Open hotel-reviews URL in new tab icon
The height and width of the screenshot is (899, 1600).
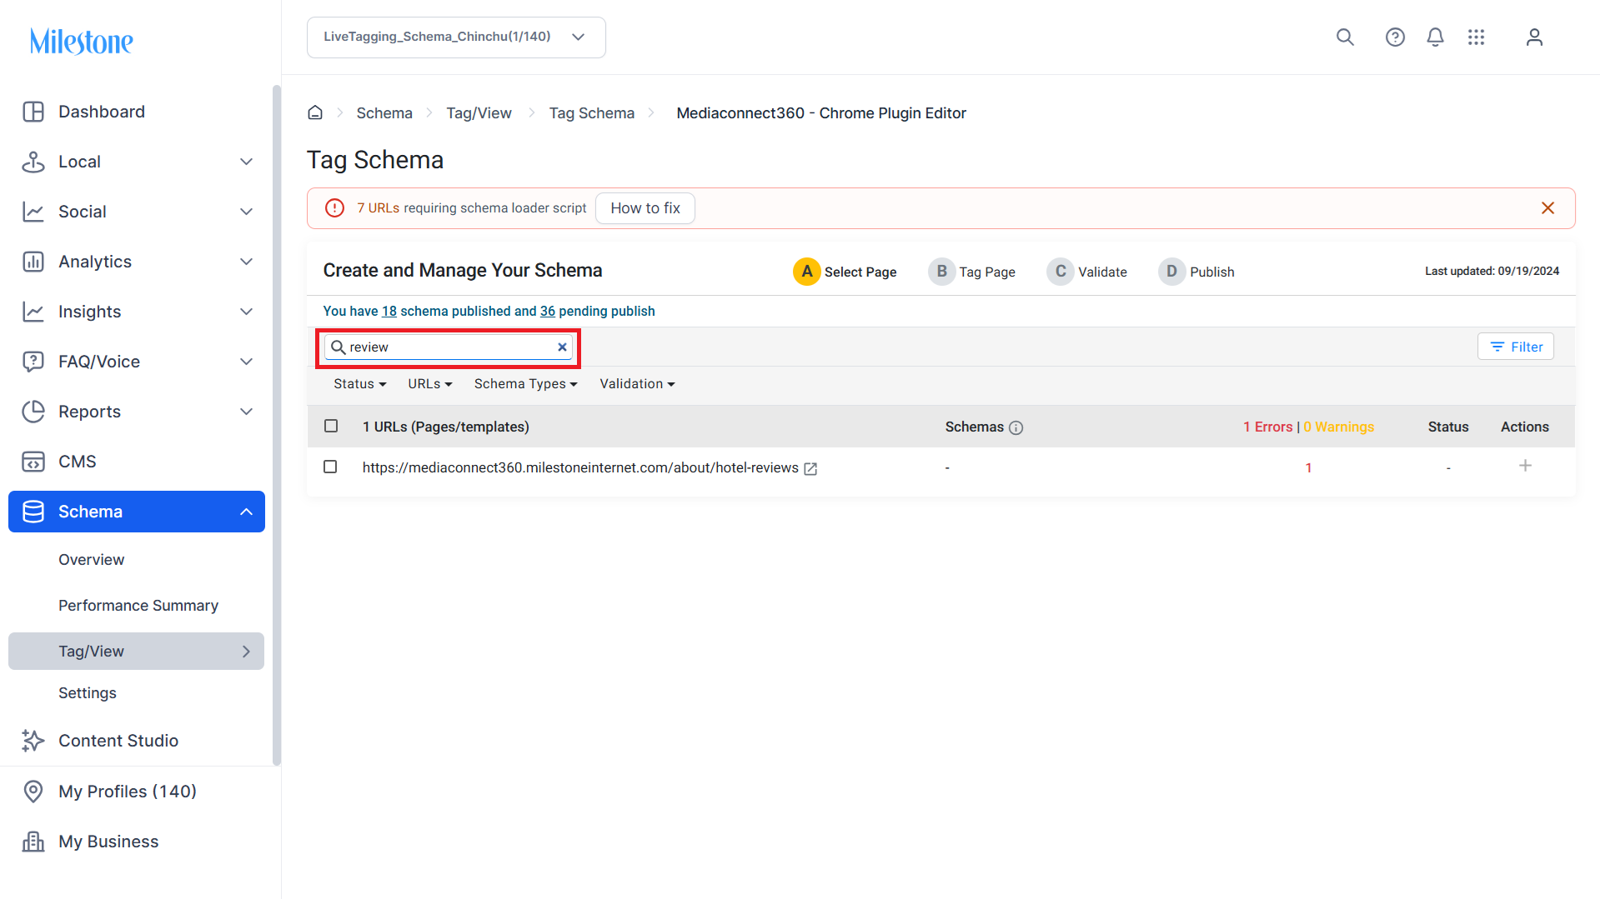point(810,469)
